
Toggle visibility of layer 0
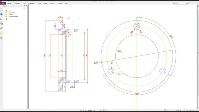[x=6, y=11]
